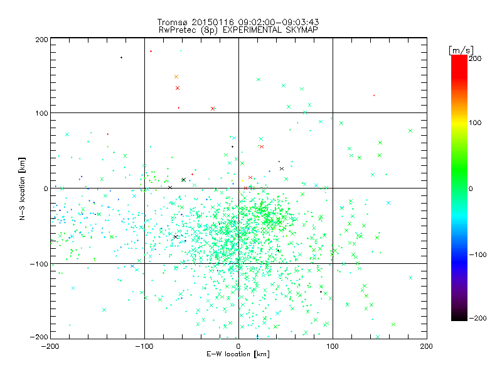Click the 200 tick label on N-S axis
This screenshot has width=502, height=377.
[41, 40]
